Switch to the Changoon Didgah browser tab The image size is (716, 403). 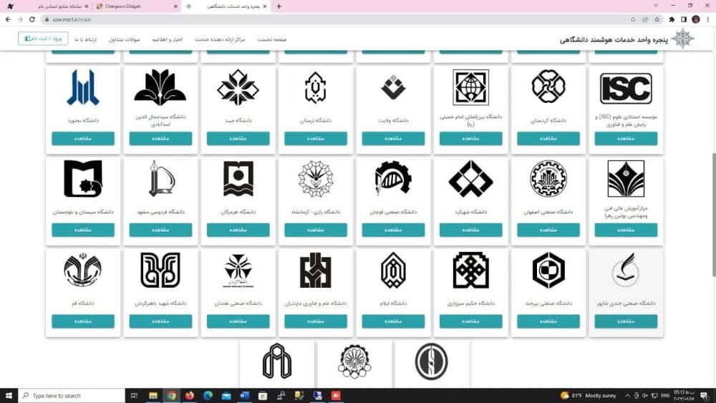coord(137,6)
